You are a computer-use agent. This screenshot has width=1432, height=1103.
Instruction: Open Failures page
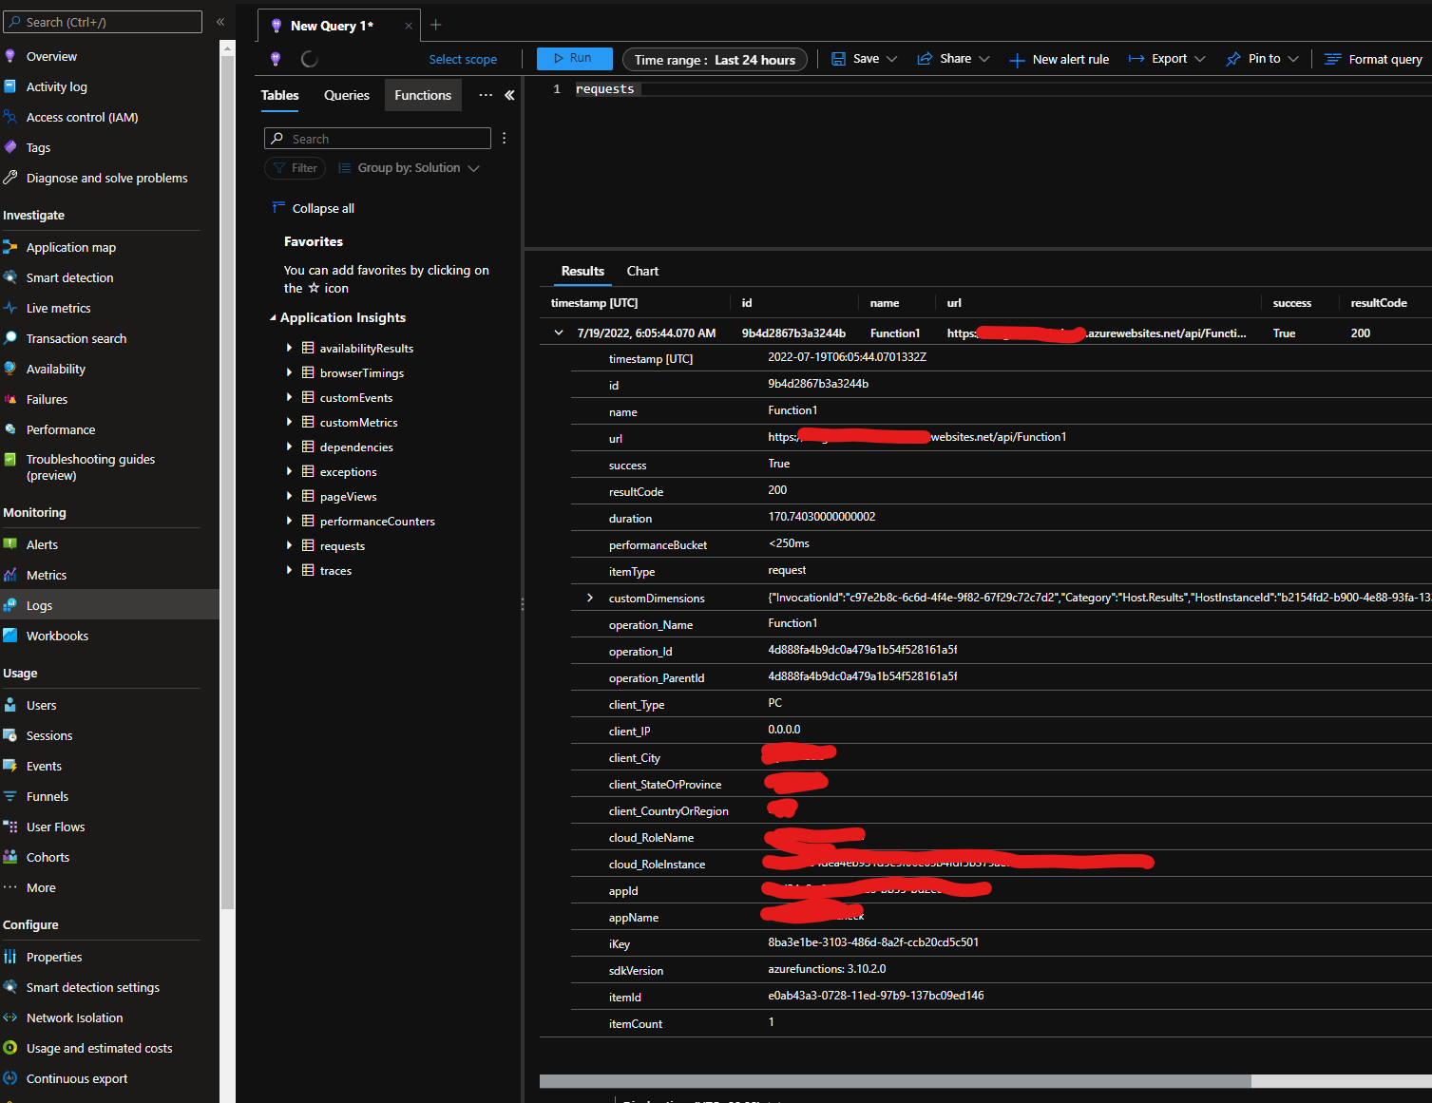pos(47,400)
